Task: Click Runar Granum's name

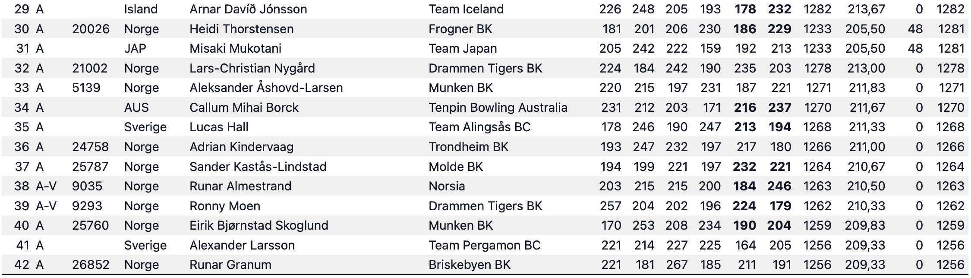Action: (x=230, y=265)
